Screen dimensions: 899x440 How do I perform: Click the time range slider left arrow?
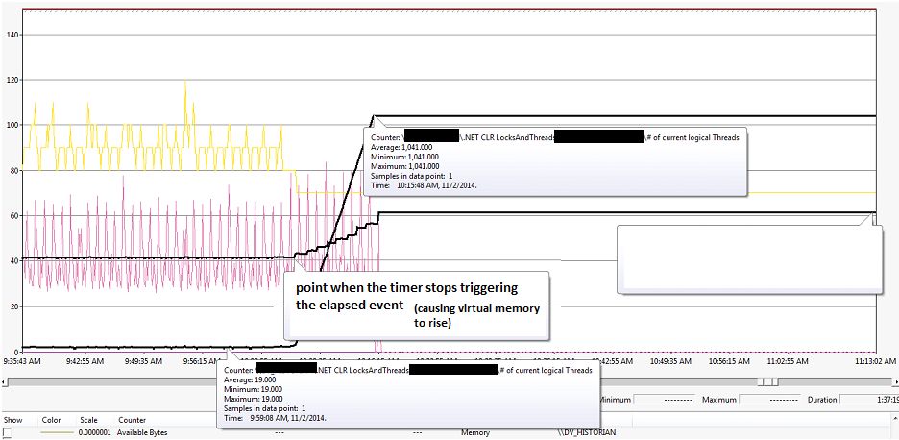(5, 382)
